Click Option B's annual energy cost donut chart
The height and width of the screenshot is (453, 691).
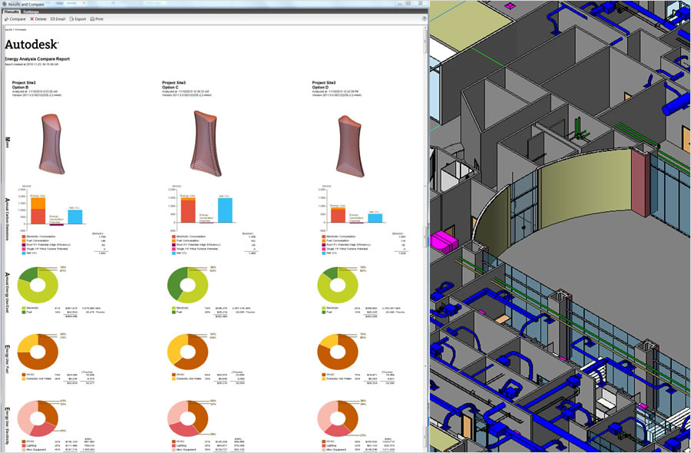click(x=38, y=285)
